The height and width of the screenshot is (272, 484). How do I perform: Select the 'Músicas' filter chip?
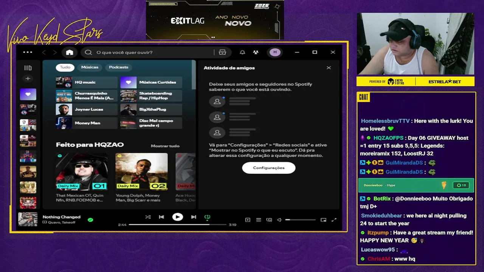tap(90, 67)
